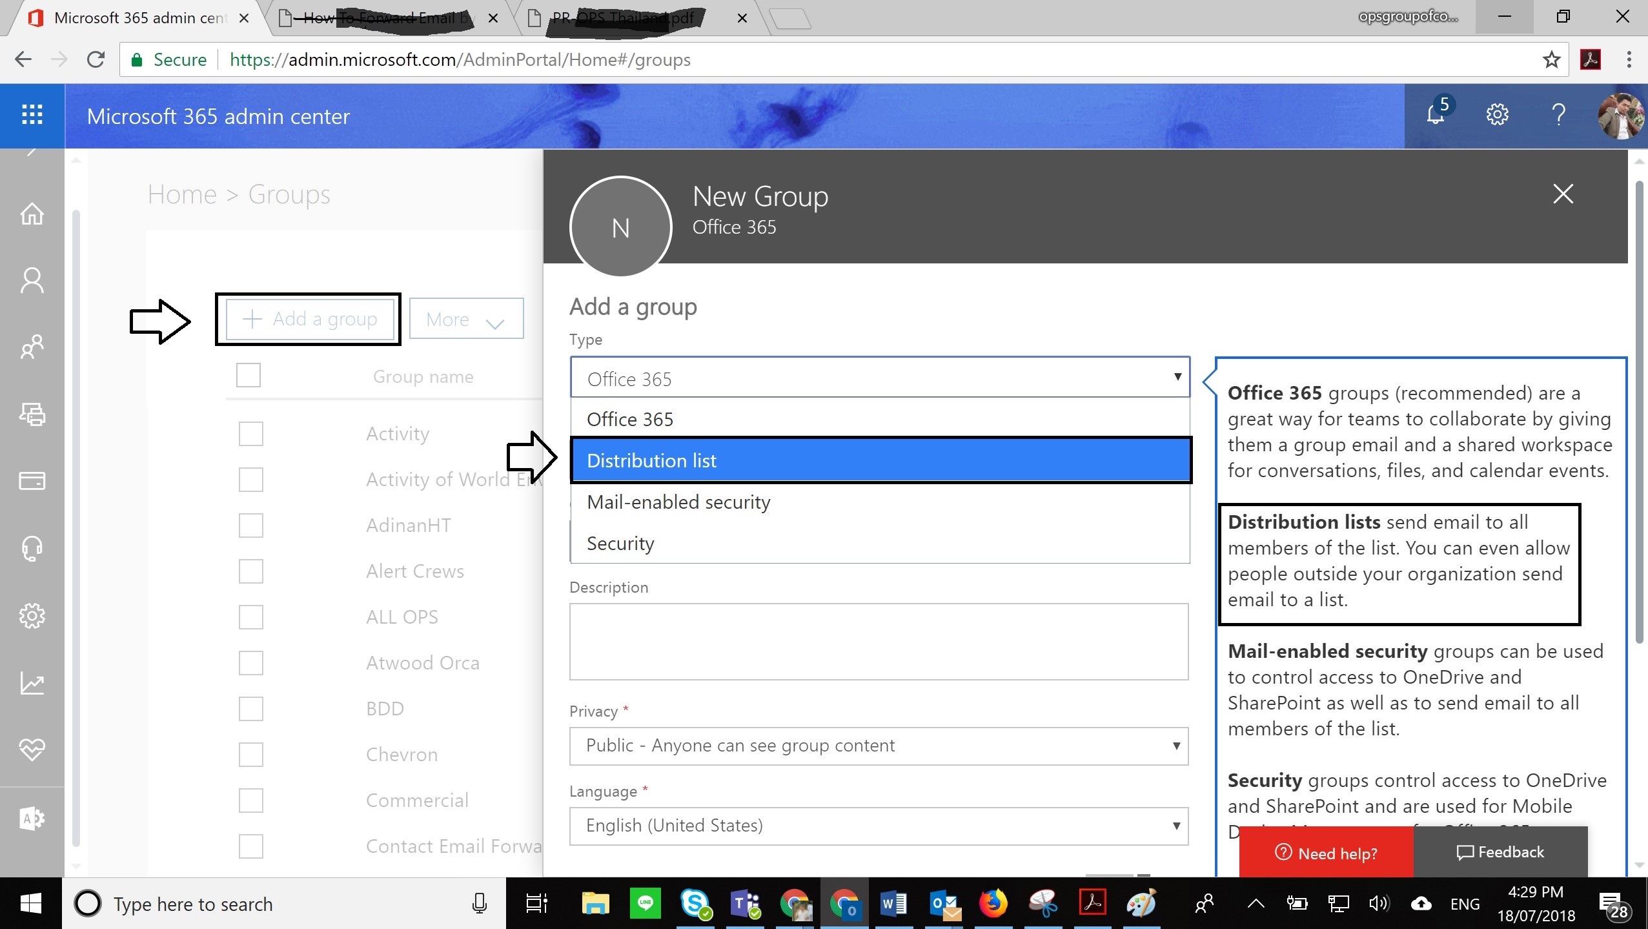Open Skype from the taskbar
Image resolution: width=1648 pixels, height=929 pixels.
click(x=695, y=903)
